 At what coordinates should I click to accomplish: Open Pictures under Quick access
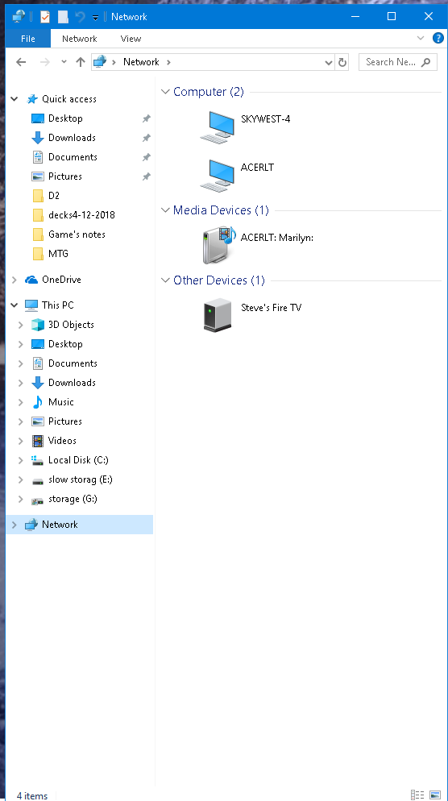pos(65,176)
